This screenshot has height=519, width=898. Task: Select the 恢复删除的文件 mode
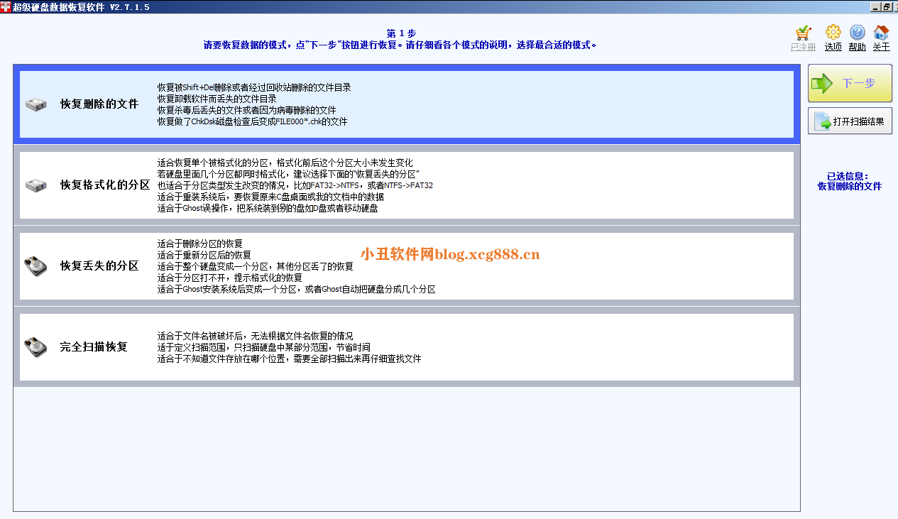point(407,104)
